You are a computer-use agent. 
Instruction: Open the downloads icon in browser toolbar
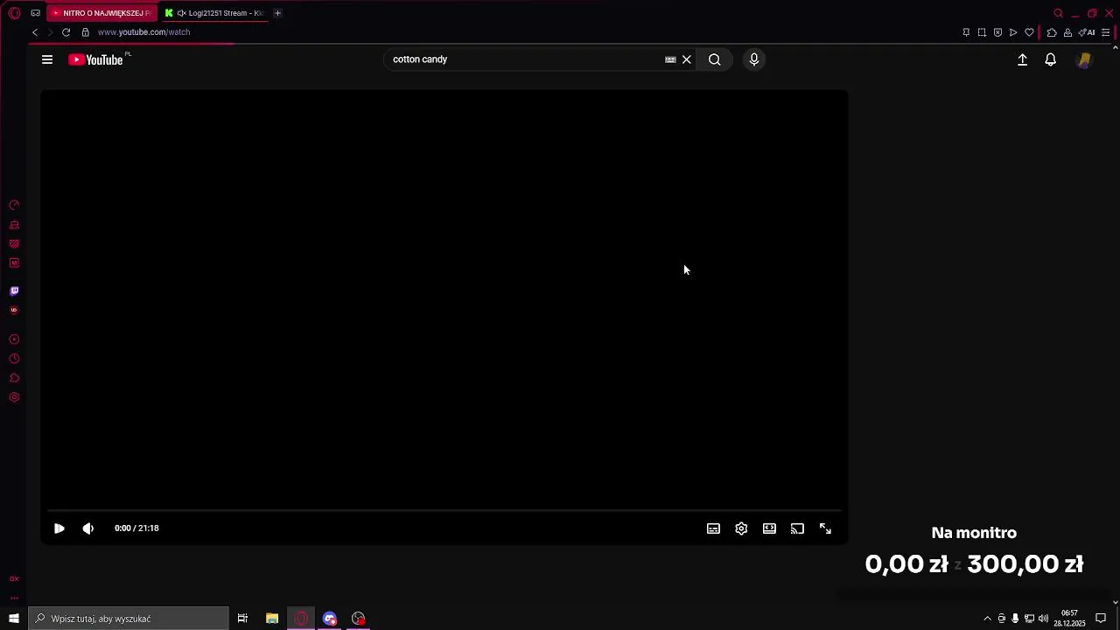pyautogui.click(x=1067, y=32)
